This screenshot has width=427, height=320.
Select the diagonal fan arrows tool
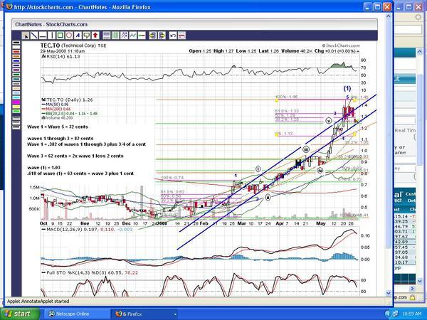[x=124, y=36]
